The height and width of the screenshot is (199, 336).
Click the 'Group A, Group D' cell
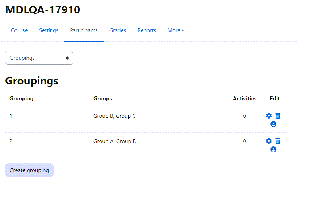[115, 141]
